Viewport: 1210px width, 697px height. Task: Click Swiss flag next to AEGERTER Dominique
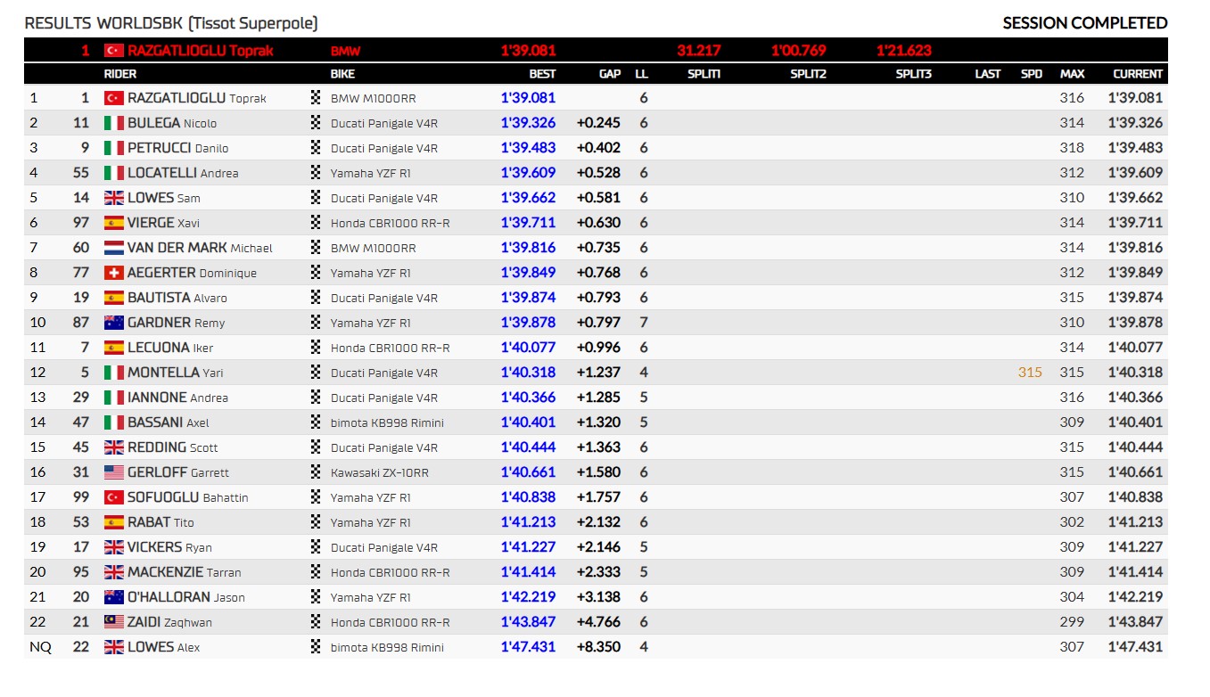[x=113, y=273]
